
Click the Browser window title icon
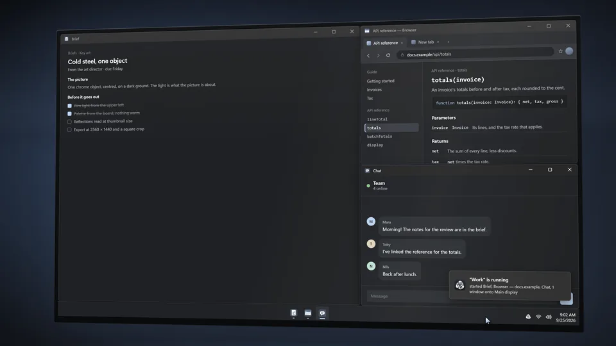(x=367, y=31)
